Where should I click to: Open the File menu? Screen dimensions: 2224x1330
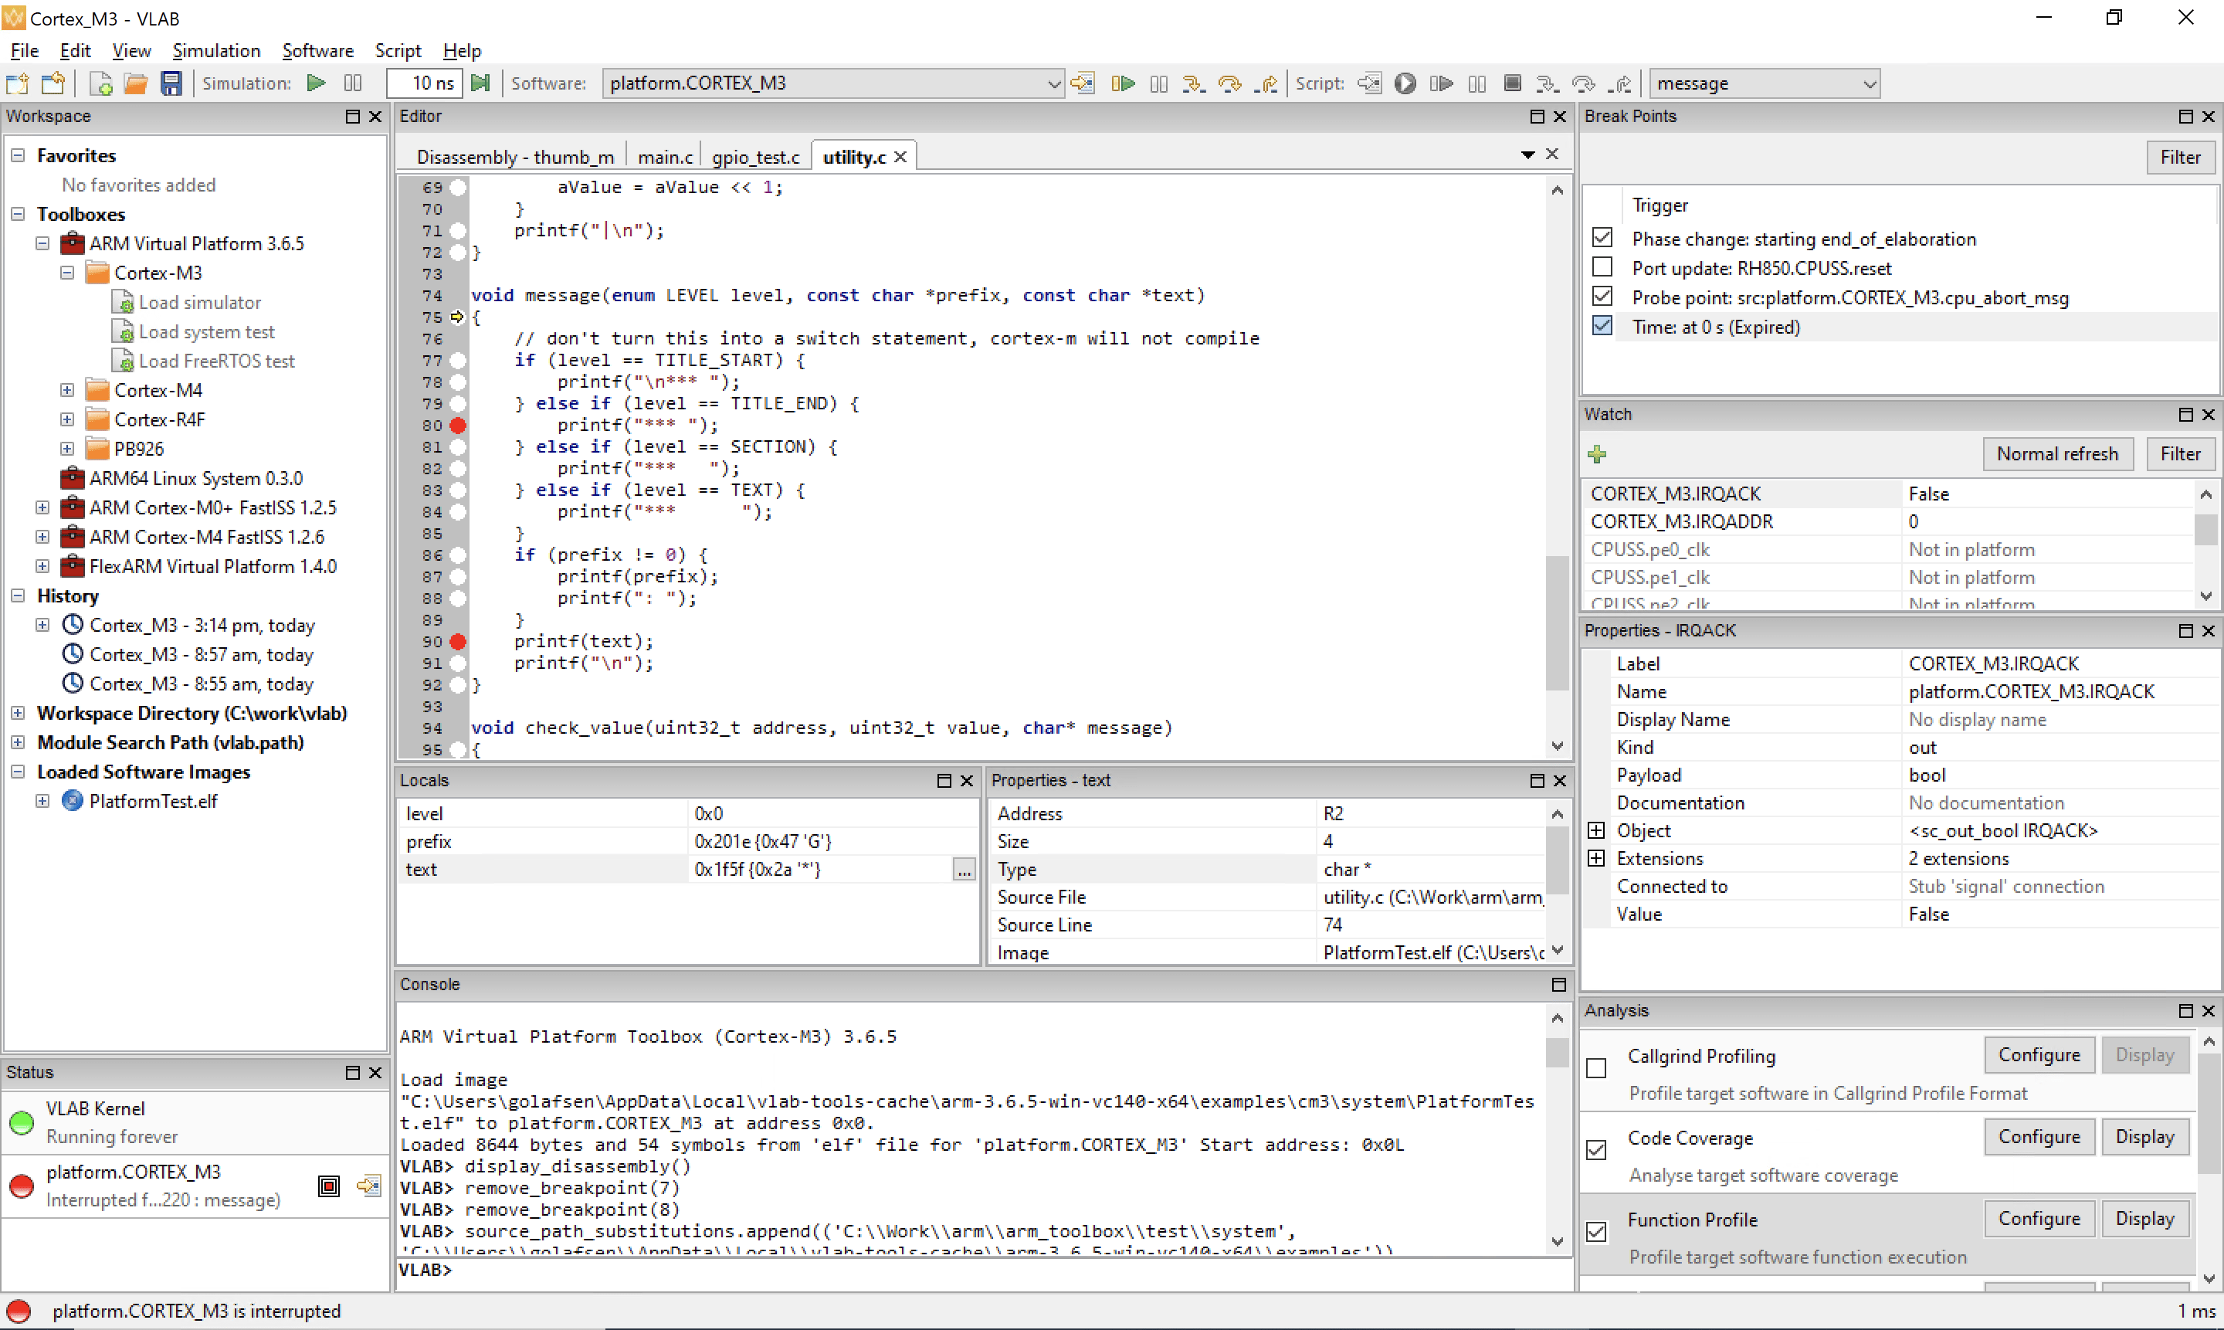pyautogui.click(x=24, y=50)
